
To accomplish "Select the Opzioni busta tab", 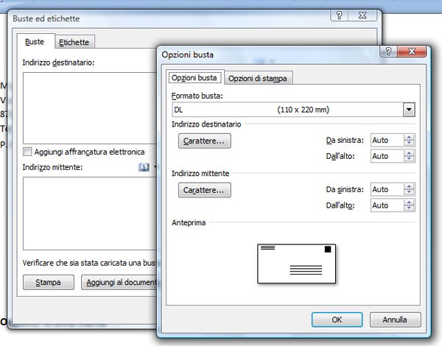I will point(194,78).
